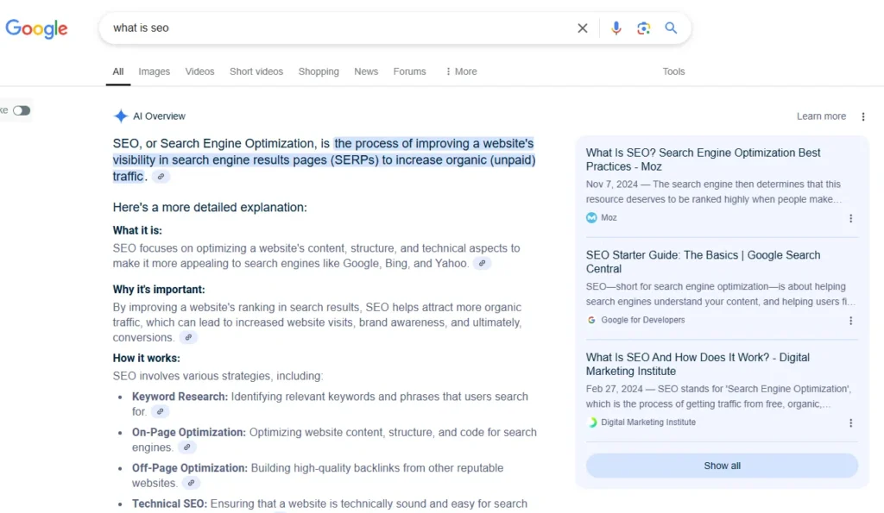Clear the query with the X icon
This screenshot has height=513, width=884.
(583, 28)
